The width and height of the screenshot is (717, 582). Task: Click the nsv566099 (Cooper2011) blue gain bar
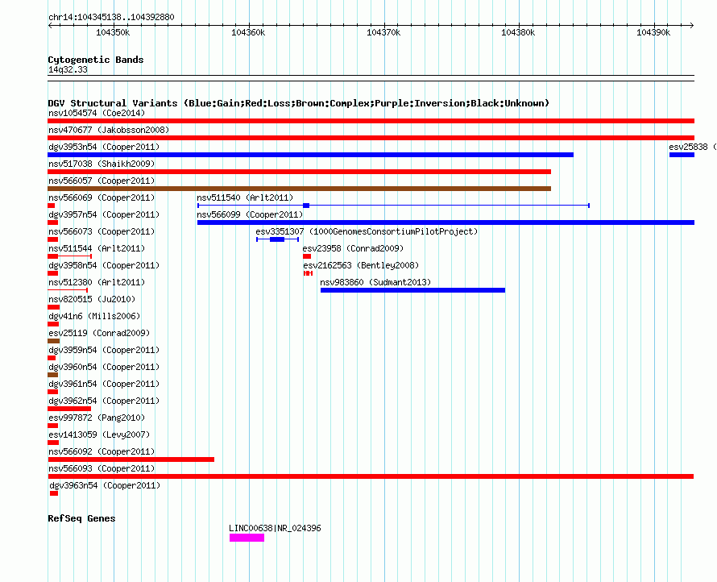446,222
